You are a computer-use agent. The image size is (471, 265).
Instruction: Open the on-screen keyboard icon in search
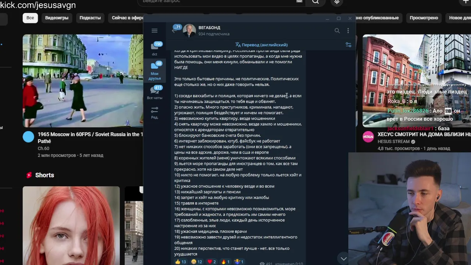pyautogui.click(x=299, y=1)
